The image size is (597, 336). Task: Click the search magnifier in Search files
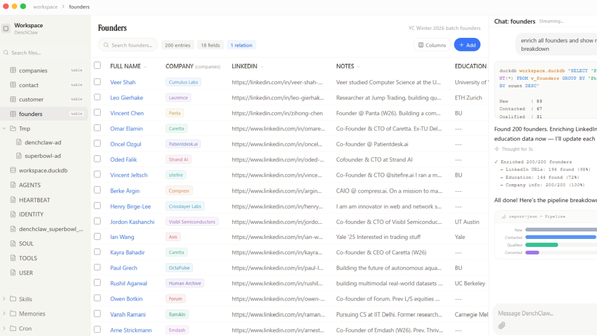coord(6,53)
